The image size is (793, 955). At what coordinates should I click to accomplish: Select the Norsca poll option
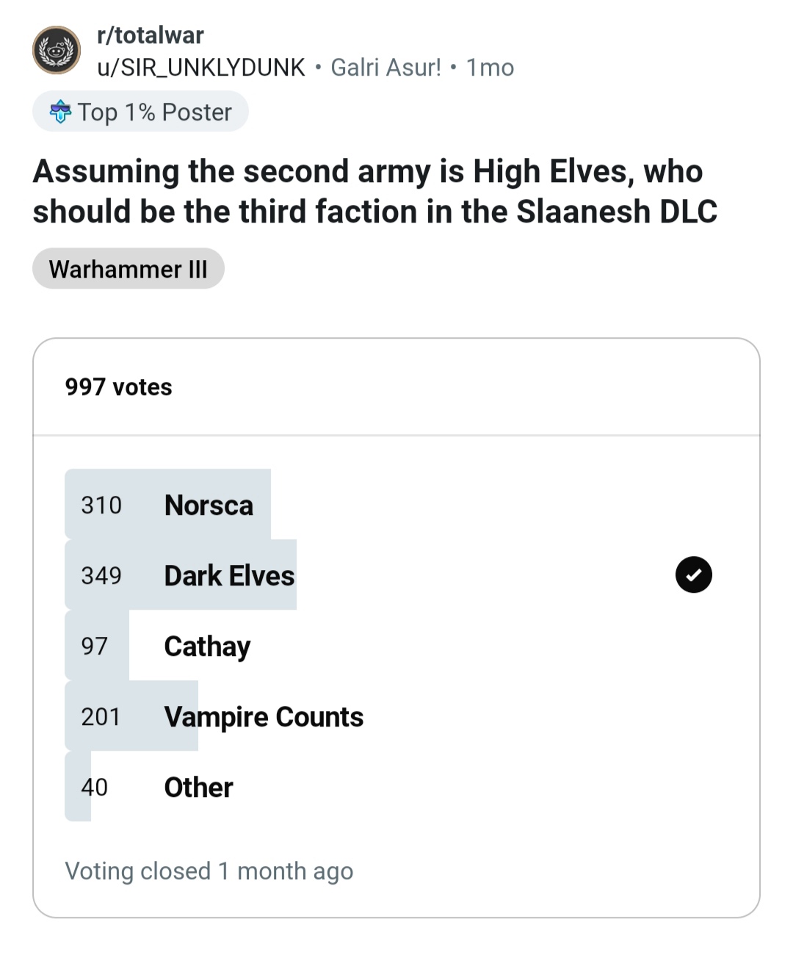click(396, 505)
